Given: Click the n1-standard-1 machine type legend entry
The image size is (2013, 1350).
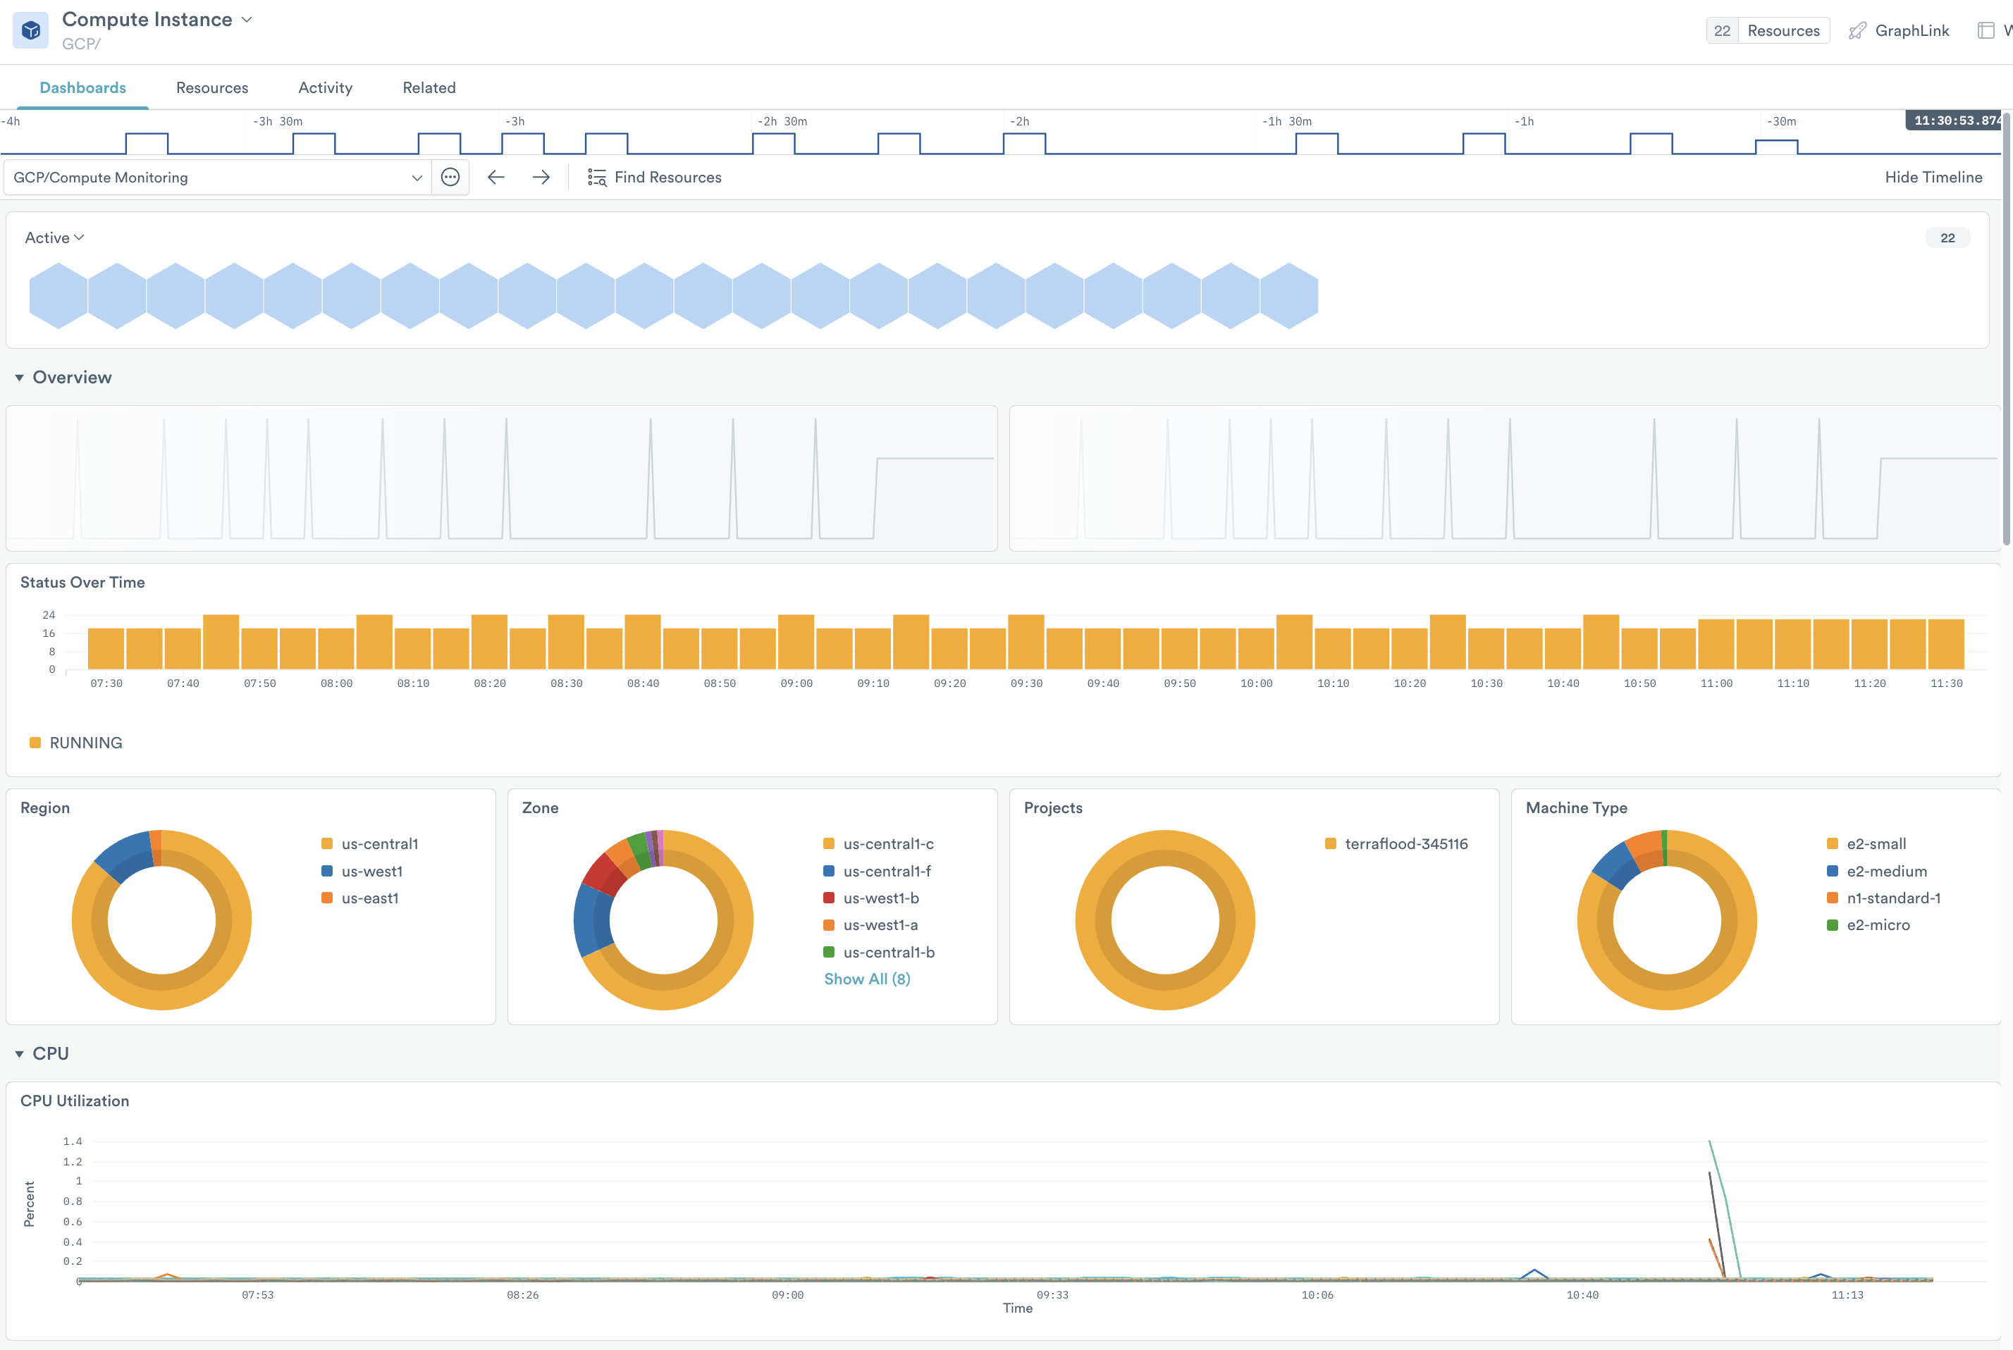Looking at the screenshot, I should coord(1884,898).
